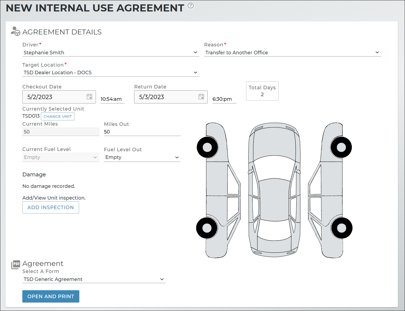Click the left side-view car diagram

click(219, 190)
